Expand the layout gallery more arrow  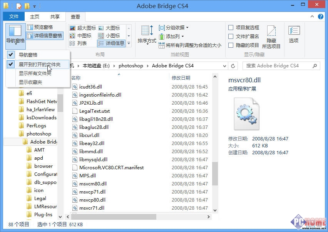click(x=129, y=43)
